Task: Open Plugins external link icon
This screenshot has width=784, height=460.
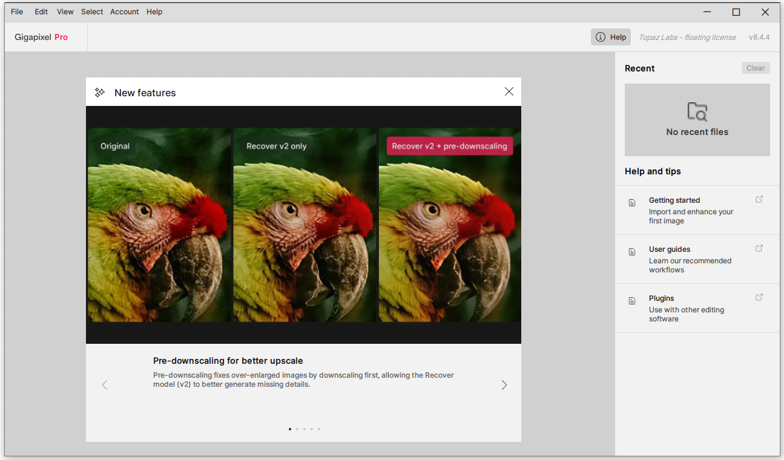Action: (759, 297)
